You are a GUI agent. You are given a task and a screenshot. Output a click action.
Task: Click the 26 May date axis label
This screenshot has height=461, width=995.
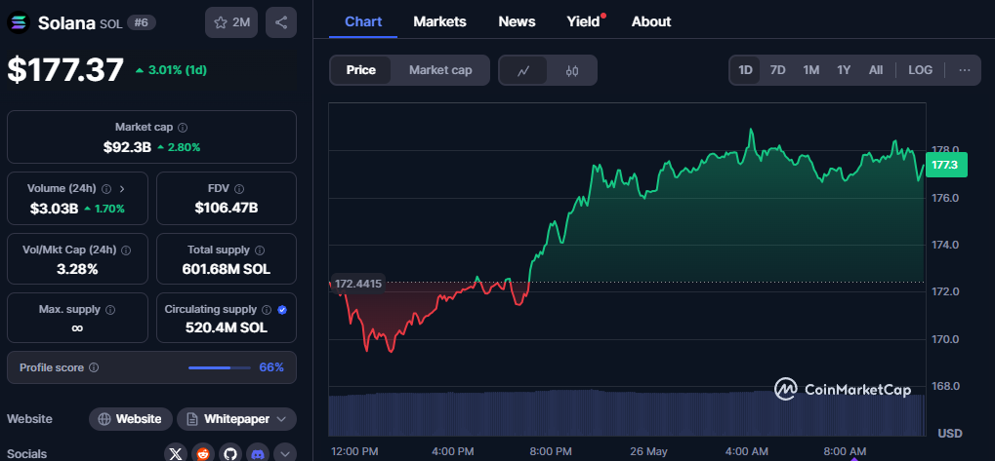pos(648,451)
